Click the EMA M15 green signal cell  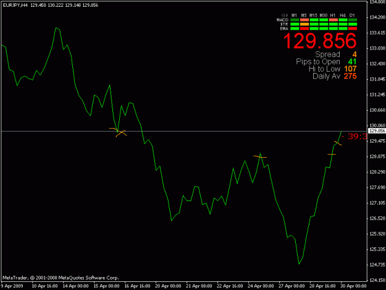(x=314, y=28)
